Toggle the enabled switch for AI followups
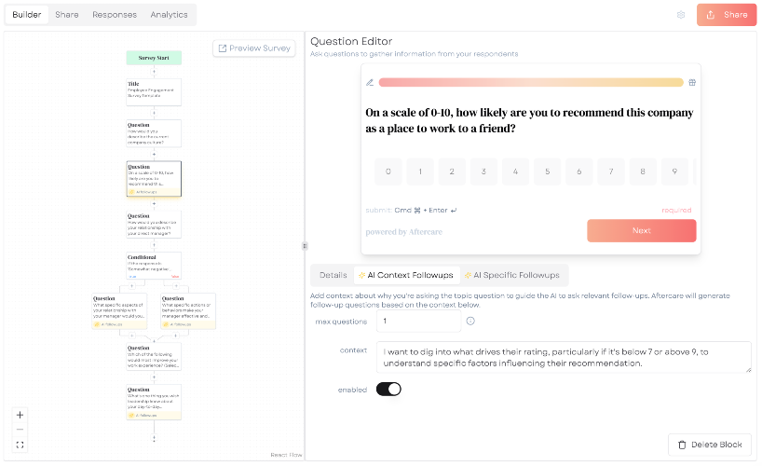The image size is (762, 466). [x=388, y=390]
